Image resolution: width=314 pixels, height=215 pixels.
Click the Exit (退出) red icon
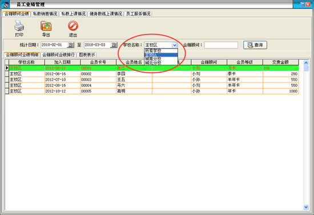pos(73,26)
